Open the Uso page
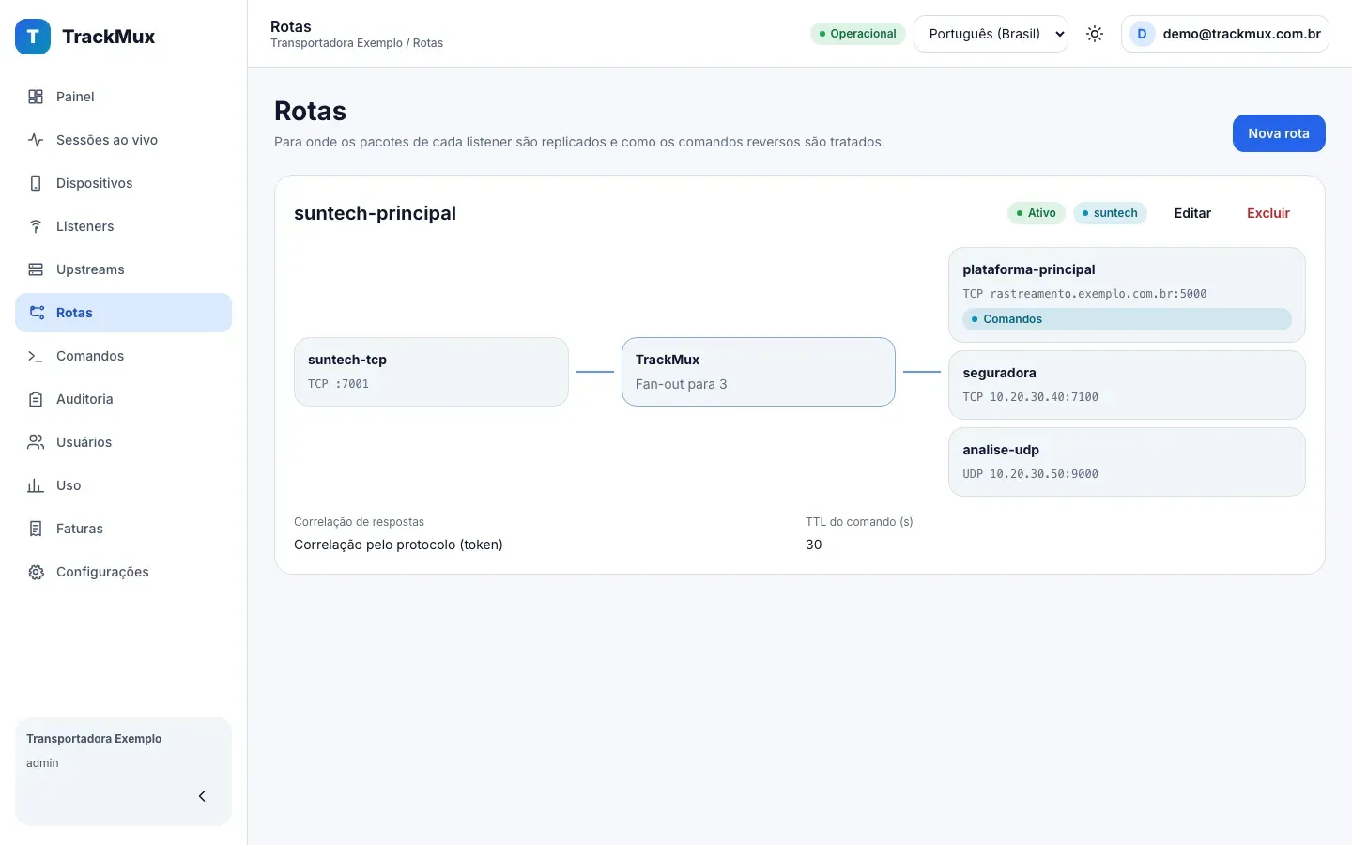The width and height of the screenshot is (1352, 845). (x=123, y=485)
